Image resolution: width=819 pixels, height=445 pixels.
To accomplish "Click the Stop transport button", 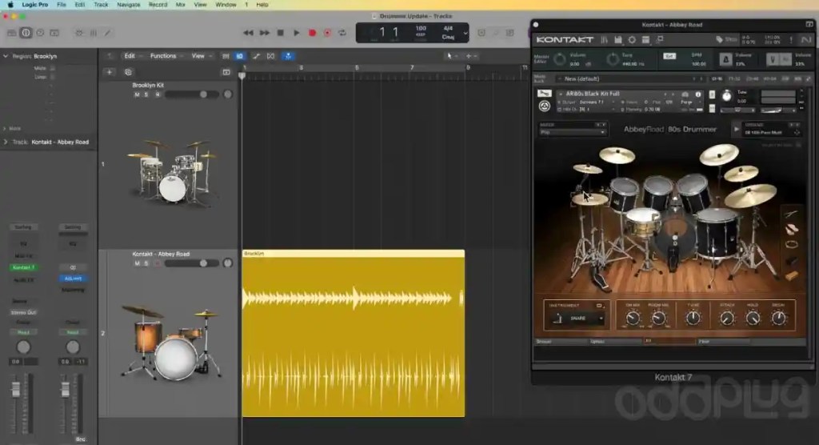I will [281, 33].
